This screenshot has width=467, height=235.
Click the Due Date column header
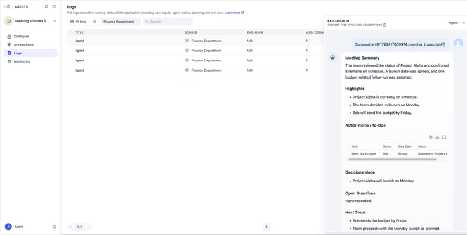click(x=405, y=146)
